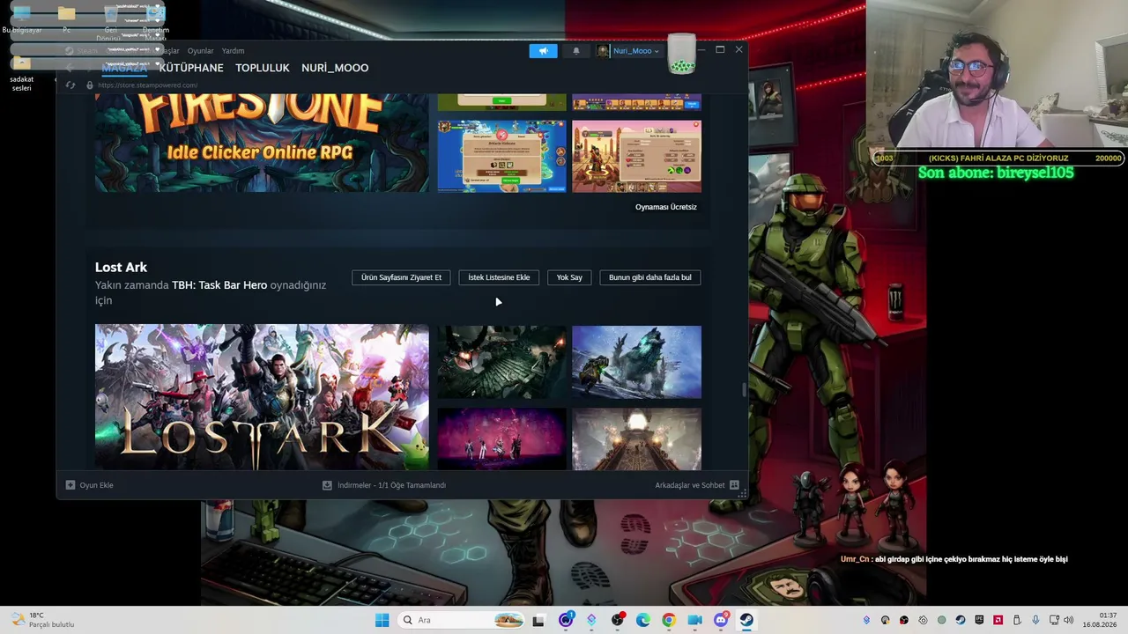Select the sadakat sesleri desktop folder
Image resolution: width=1128 pixels, height=634 pixels.
(x=22, y=74)
